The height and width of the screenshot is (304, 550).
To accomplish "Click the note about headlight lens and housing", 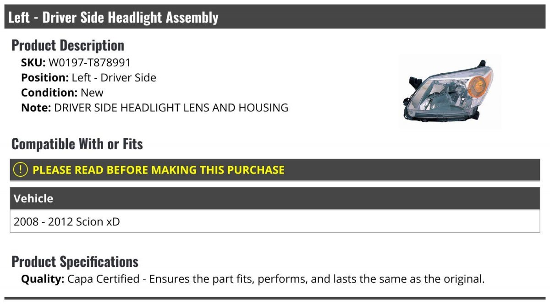I will point(171,108).
